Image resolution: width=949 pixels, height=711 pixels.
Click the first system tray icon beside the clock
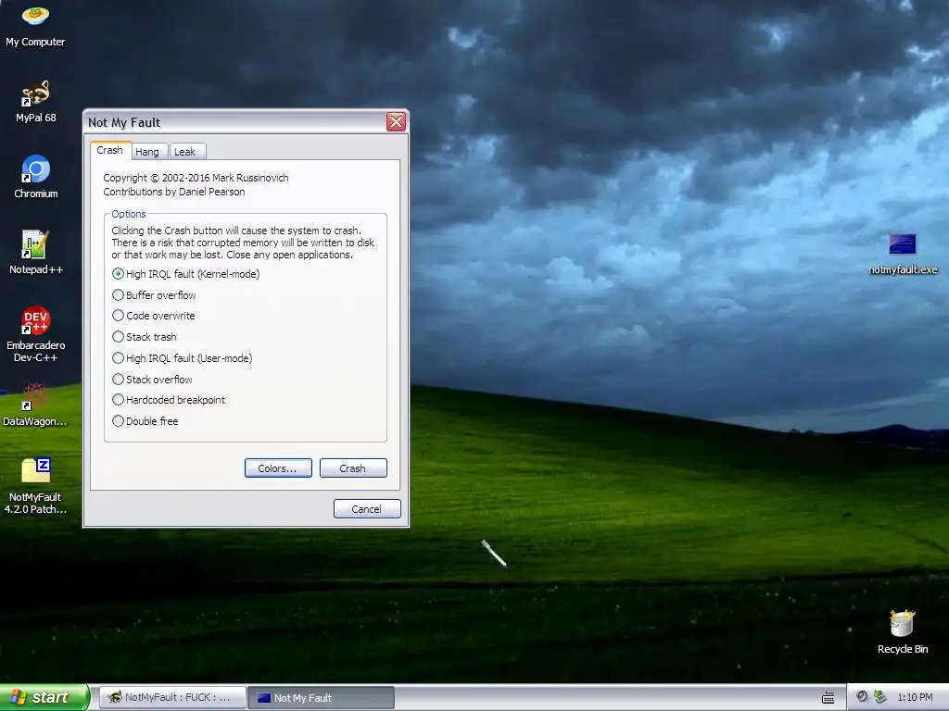(862, 697)
